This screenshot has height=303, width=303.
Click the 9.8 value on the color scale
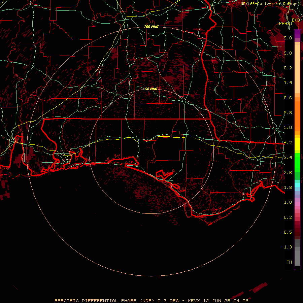(x=288, y=38)
